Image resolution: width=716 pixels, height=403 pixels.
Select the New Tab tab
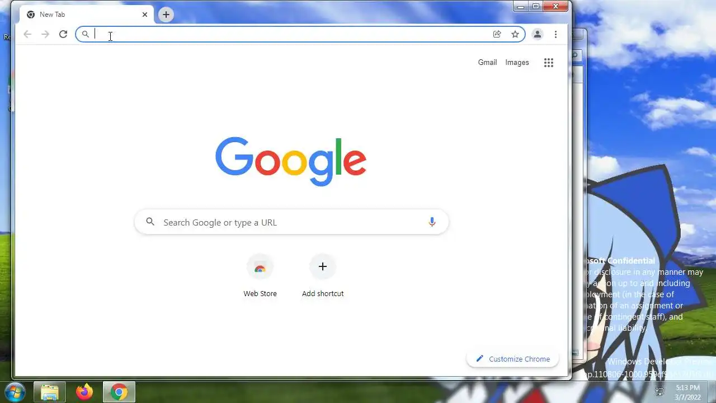pos(86,15)
